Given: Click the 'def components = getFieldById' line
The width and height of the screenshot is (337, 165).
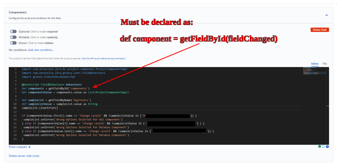Looking at the screenshot, I should 56,88.
